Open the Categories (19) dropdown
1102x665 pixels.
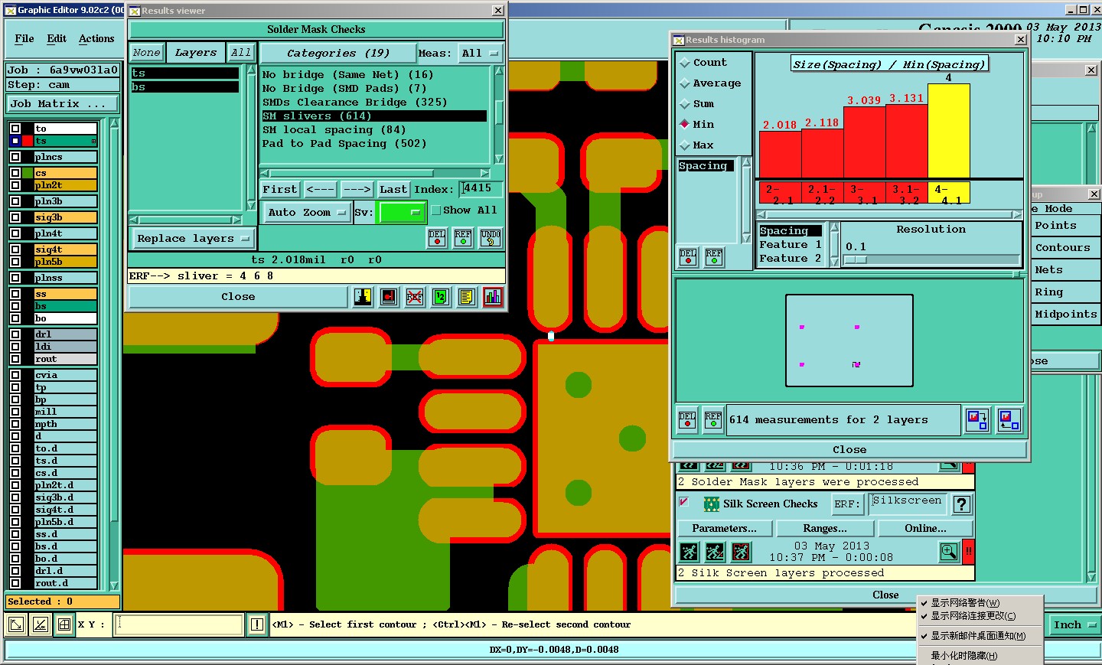tap(337, 54)
